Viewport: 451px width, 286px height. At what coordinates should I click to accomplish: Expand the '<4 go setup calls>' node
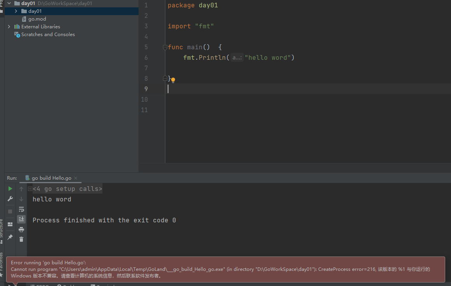(x=30, y=189)
